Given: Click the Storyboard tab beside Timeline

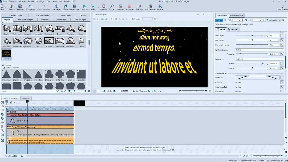Looking at the screenshot, I should pos(26,98).
